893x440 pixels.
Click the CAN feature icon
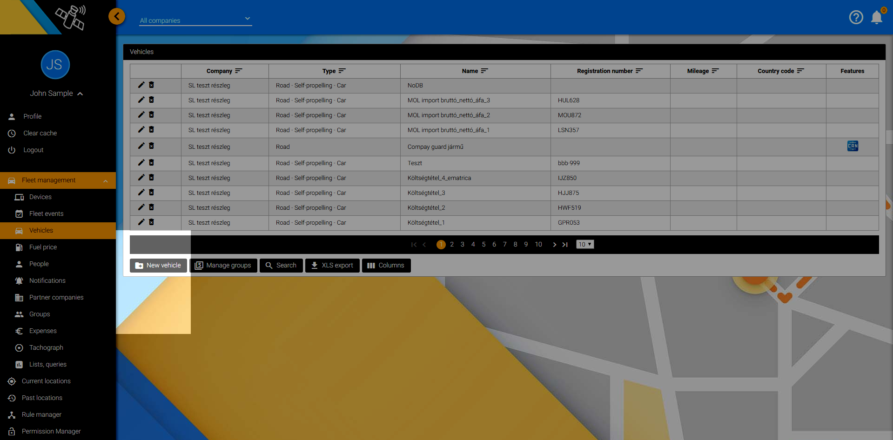(853, 146)
